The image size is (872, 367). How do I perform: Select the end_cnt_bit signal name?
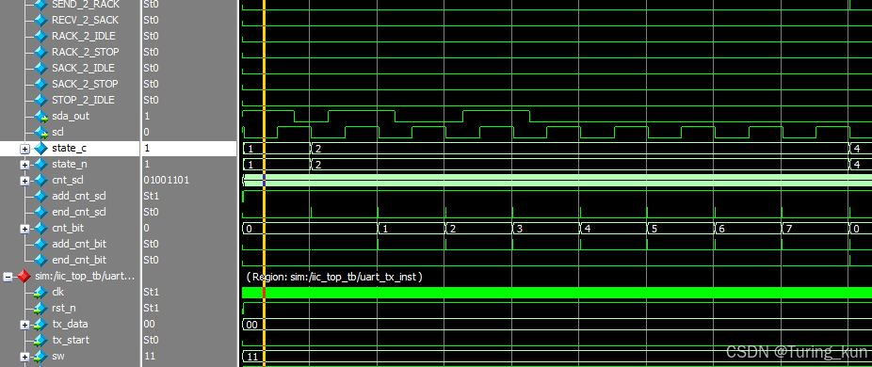click(x=79, y=261)
